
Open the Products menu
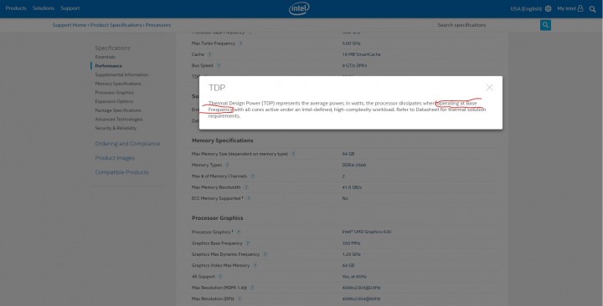[x=16, y=8]
